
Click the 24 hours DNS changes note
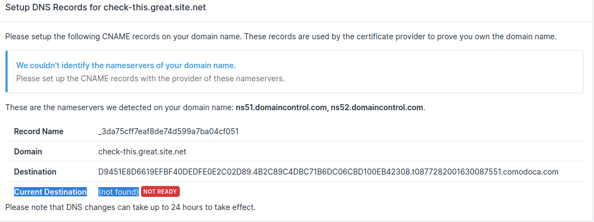click(x=130, y=207)
